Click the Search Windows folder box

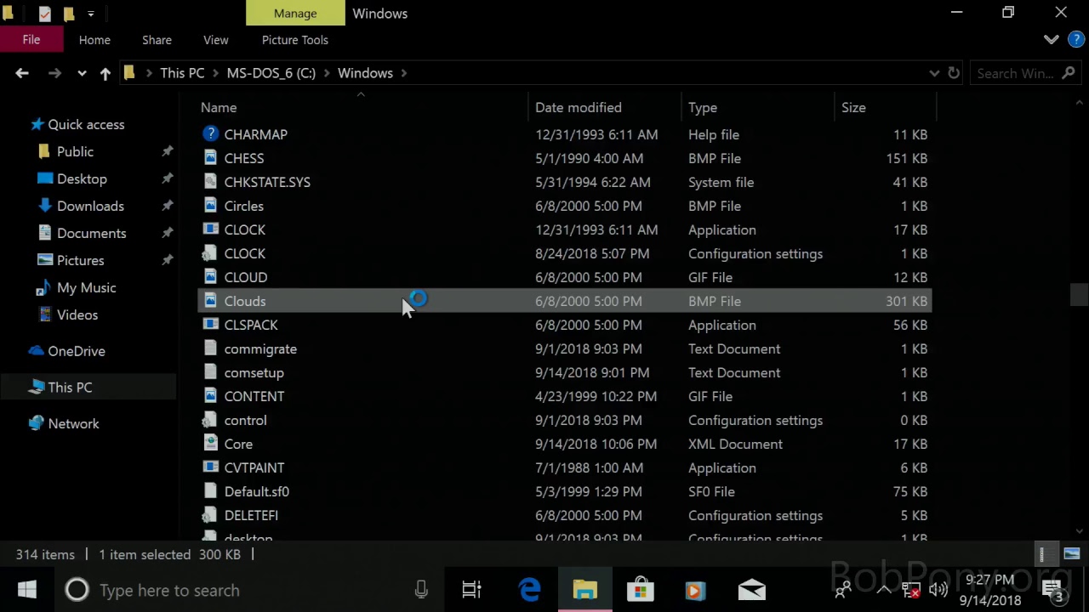click(1025, 73)
